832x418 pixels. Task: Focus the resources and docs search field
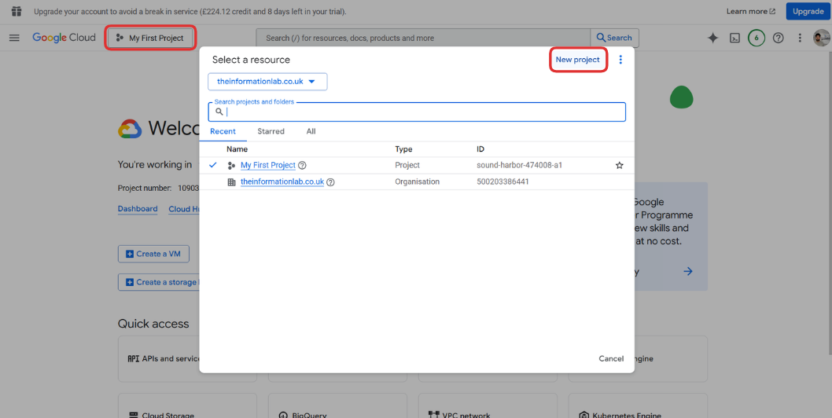click(423, 38)
